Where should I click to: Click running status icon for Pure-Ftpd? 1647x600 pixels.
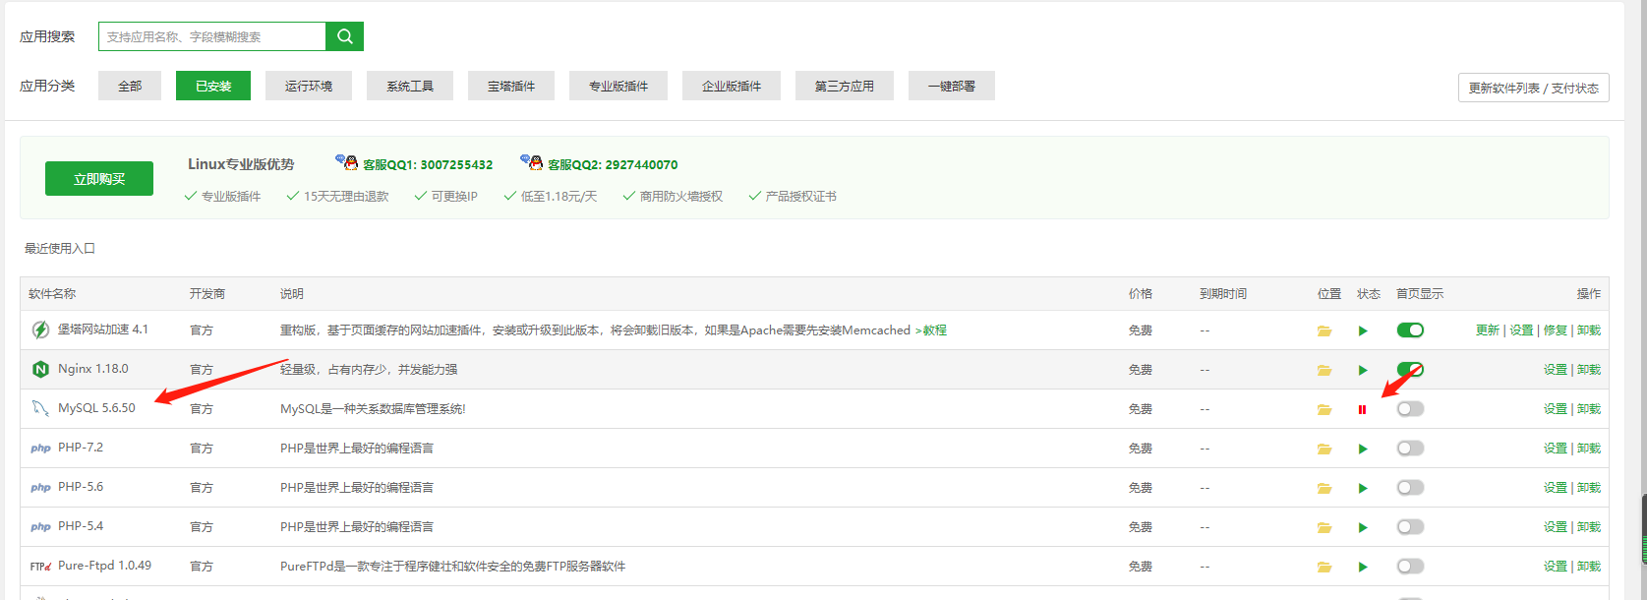[1363, 567]
